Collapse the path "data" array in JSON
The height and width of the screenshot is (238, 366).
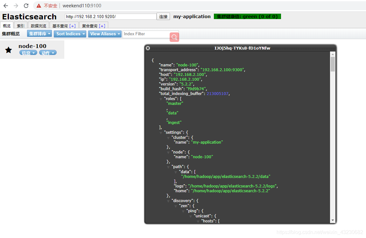[176, 172]
